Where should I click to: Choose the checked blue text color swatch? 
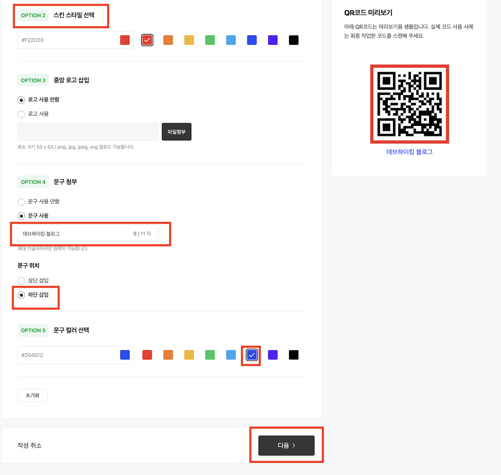(x=252, y=355)
